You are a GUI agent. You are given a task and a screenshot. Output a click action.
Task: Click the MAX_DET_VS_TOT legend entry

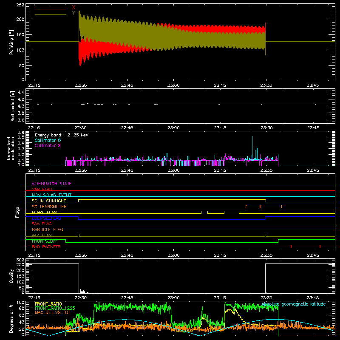pos(53,312)
